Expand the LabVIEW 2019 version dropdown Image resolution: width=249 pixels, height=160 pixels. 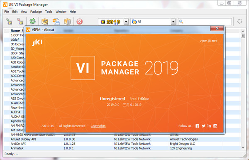(x=126, y=22)
